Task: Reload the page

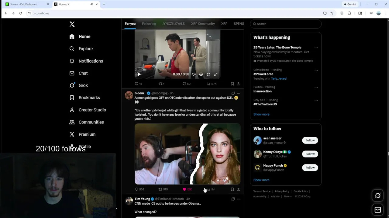Action: coord(21,13)
